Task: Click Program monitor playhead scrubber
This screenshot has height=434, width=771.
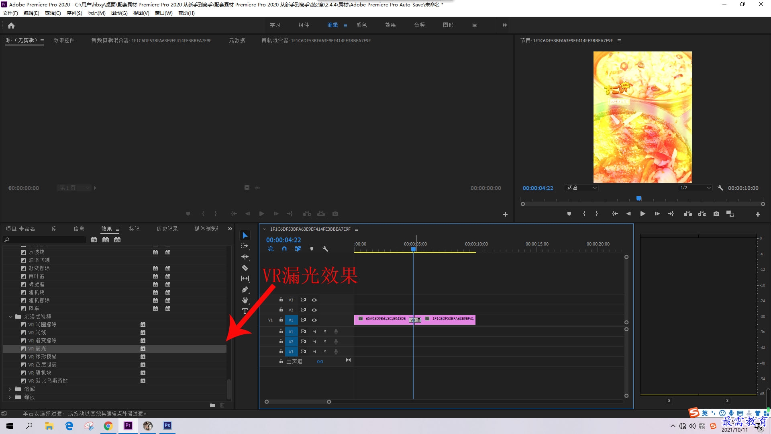Action: click(638, 199)
